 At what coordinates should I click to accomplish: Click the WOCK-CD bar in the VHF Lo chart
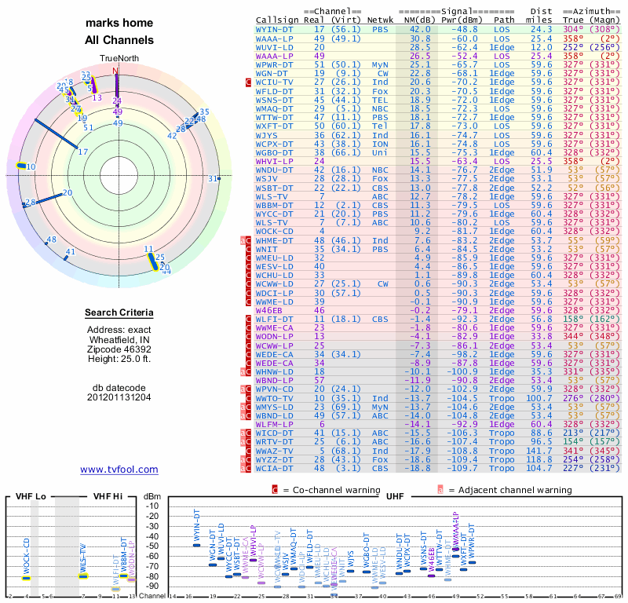click(x=27, y=578)
